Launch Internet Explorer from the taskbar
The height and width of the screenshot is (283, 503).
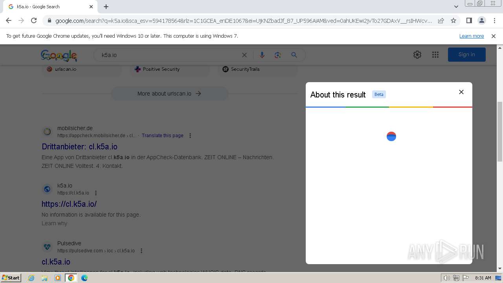31,278
